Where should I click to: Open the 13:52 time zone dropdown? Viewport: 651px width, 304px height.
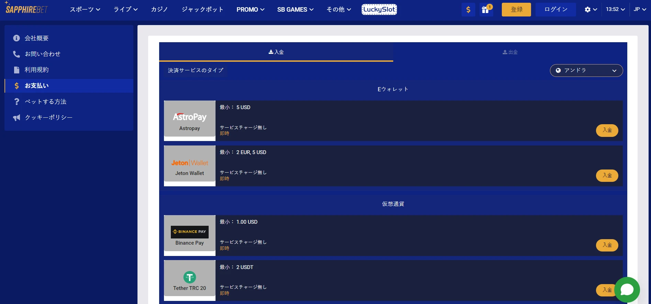click(x=615, y=10)
